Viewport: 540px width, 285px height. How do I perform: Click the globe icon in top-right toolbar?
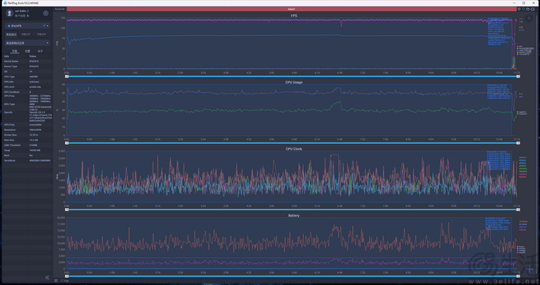(519, 9)
